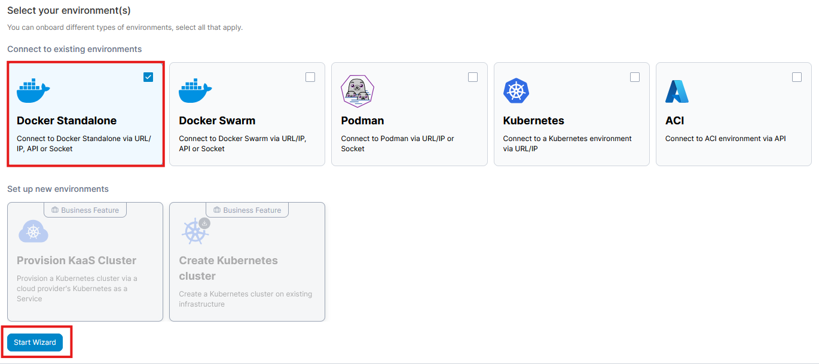Click the ACI Azure icon

click(677, 90)
